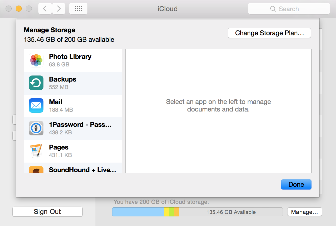
Task: Select the Photo Library label
Action: click(x=70, y=57)
